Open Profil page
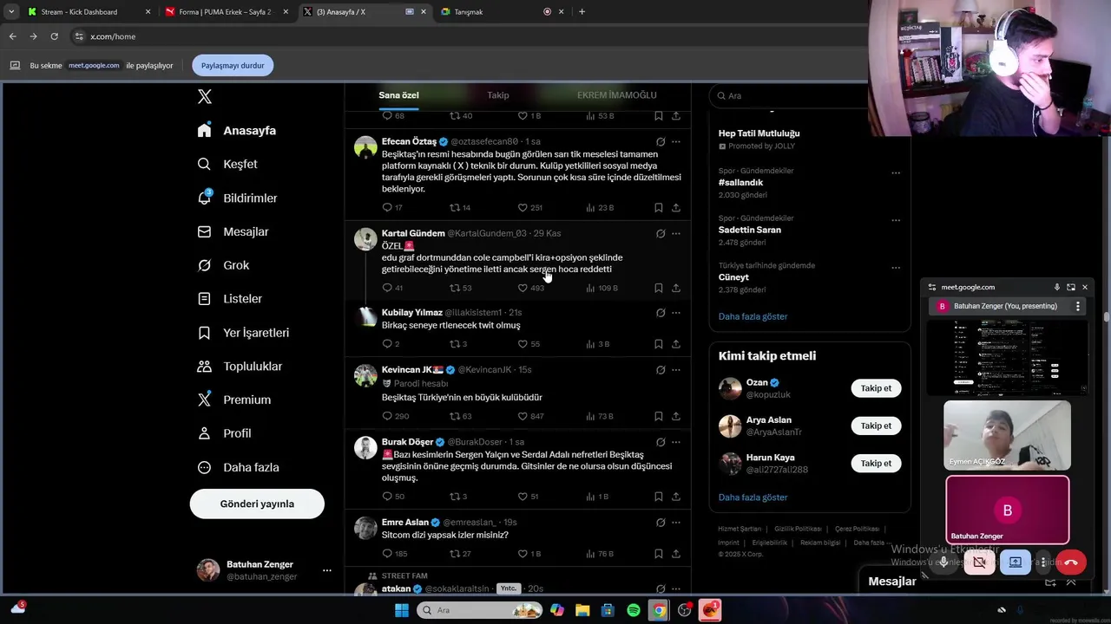This screenshot has width=1111, height=624. click(x=224, y=433)
